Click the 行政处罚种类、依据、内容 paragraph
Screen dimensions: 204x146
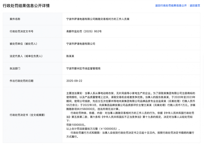(x=131, y=115)
